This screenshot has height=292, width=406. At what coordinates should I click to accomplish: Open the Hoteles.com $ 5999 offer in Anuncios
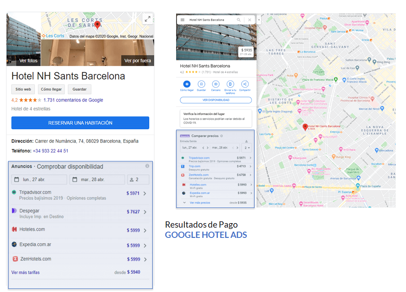[80, 230]
